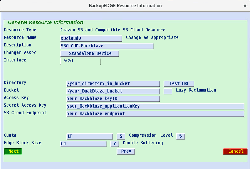Image resolution: width=250 pixels, height=169 pixels.
Task: Click the Resource Name field containing s3cloud0
Action: coord(91,39)
